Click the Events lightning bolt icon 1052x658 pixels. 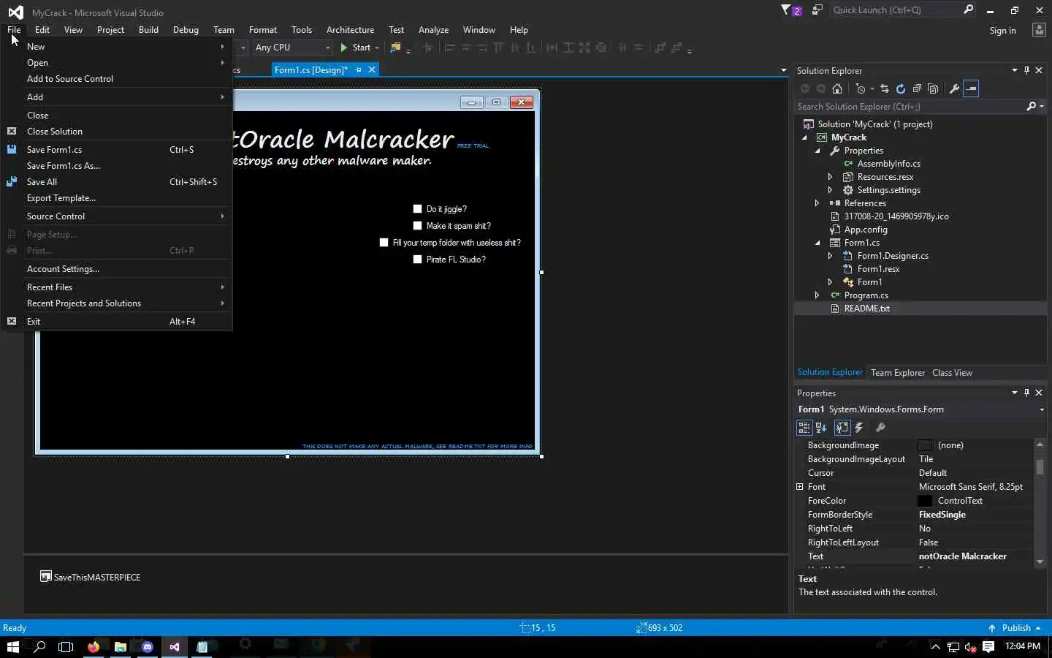coord(859,428)
